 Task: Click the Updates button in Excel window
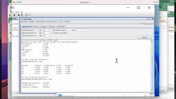pos(163,21)
